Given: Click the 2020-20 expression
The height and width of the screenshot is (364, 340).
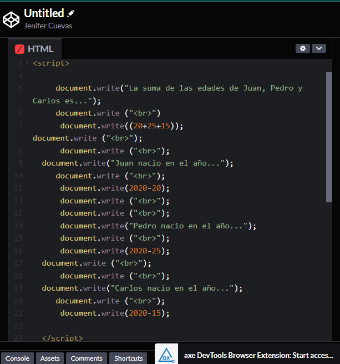Looking at the screenshot, I should click(x=145, y=188).
